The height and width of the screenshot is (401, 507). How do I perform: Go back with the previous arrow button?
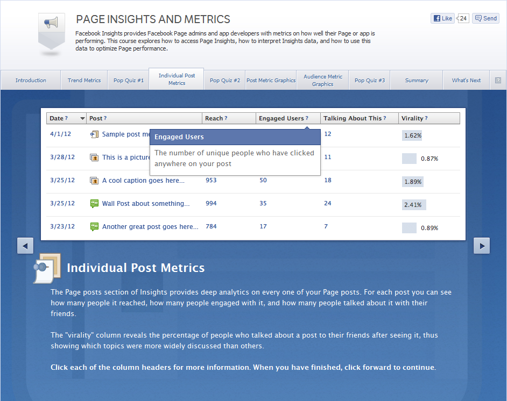coord(25,246)
